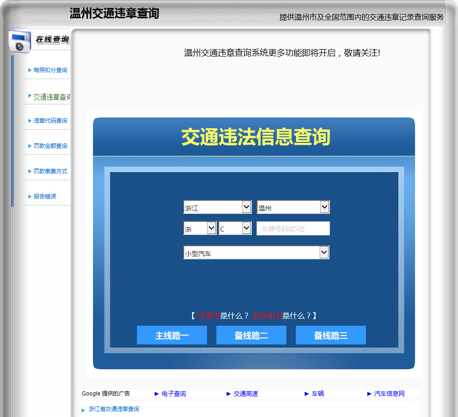Open the 浙江省交通违章查询 link
Viewport: 458px width, 417px height.
[114, 409]
